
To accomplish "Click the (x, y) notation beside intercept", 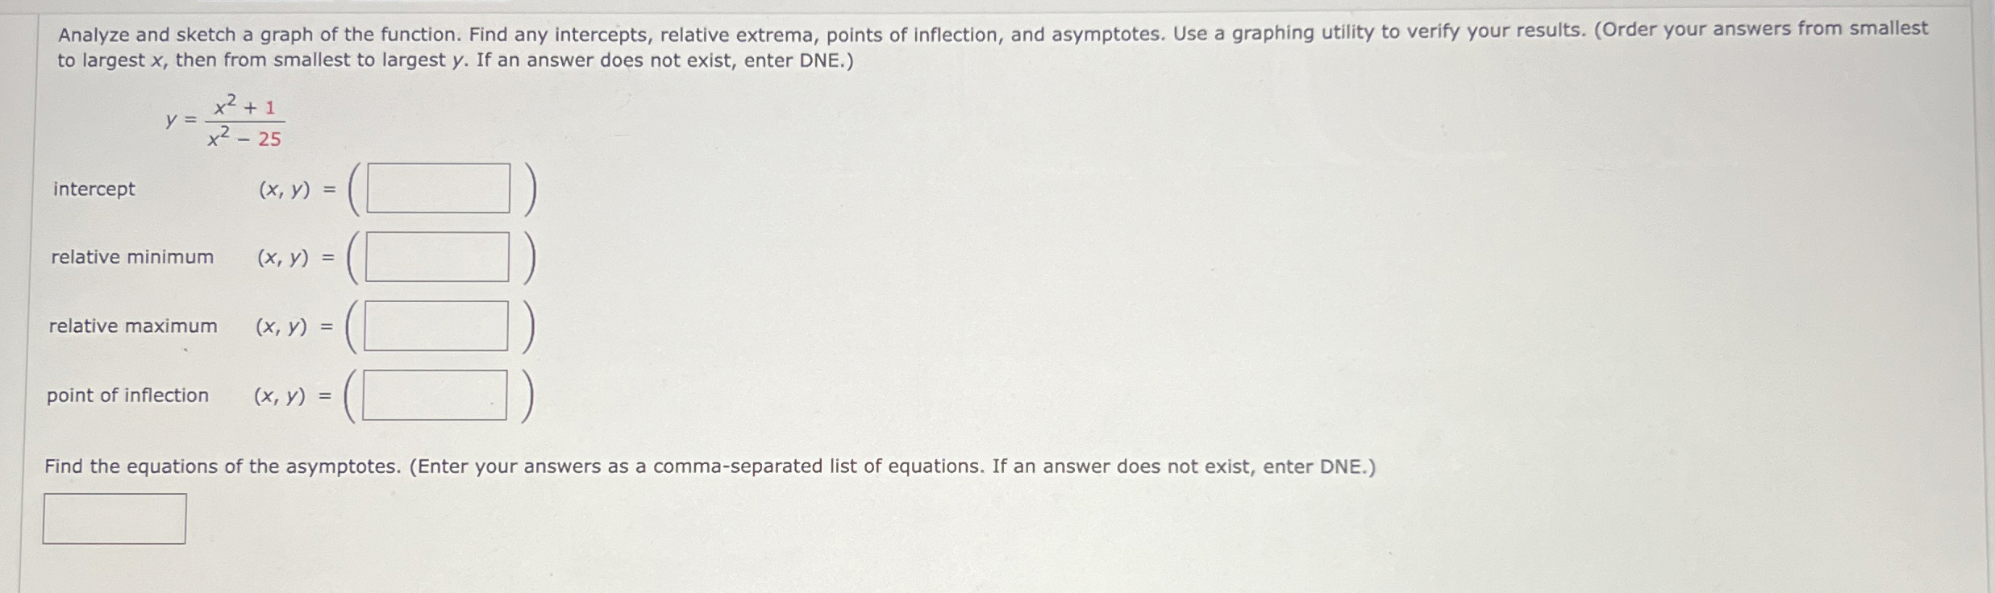I will click(285, 190).
